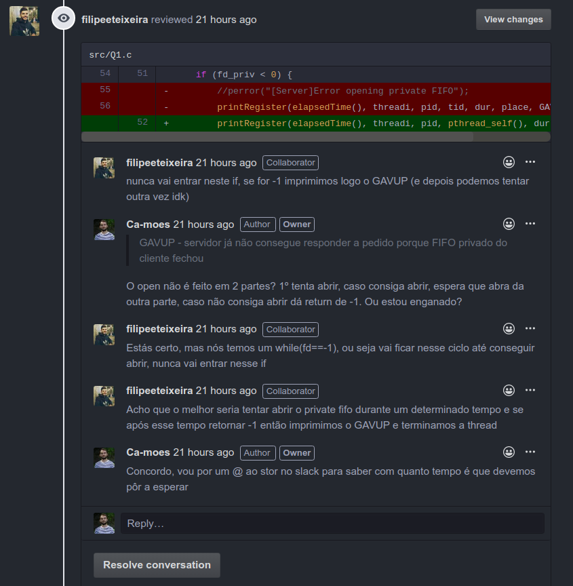
Task: Open emoji picker on the 'Concordo' comment
Action: (x=509, y=452)
